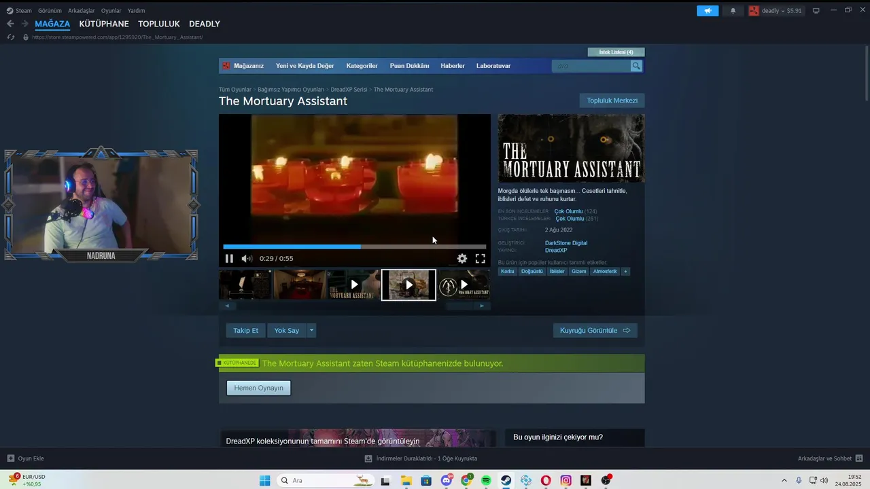
Task: Click Takip Et button
Action: click(x=245, y=330)
